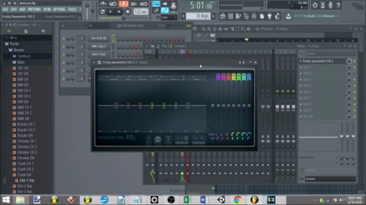Select the Ekit 1 Hat sample in browser
366x205 pixels.
tap(27, 181)
